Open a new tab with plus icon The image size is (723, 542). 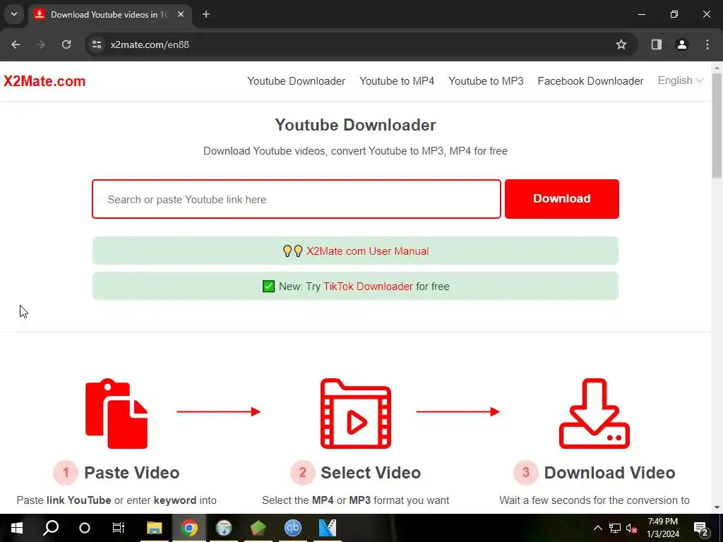[x=206, y=15]
